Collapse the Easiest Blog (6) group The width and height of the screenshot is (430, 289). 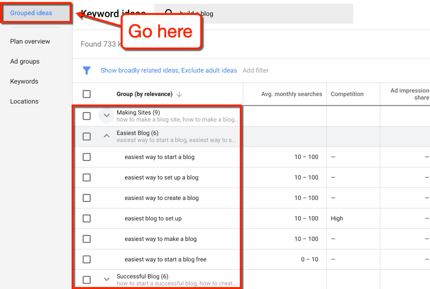[x=106, y=136]
